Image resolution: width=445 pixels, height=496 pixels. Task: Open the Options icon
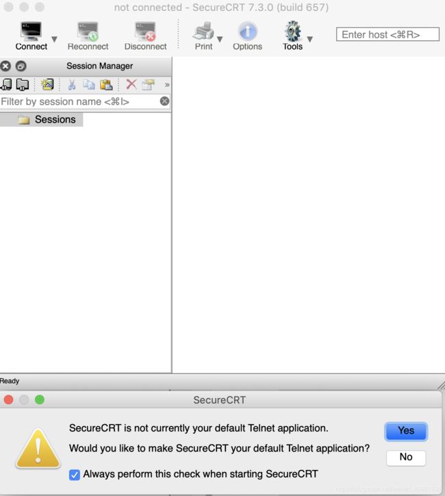pyautogui.click(x=247, y=31)
